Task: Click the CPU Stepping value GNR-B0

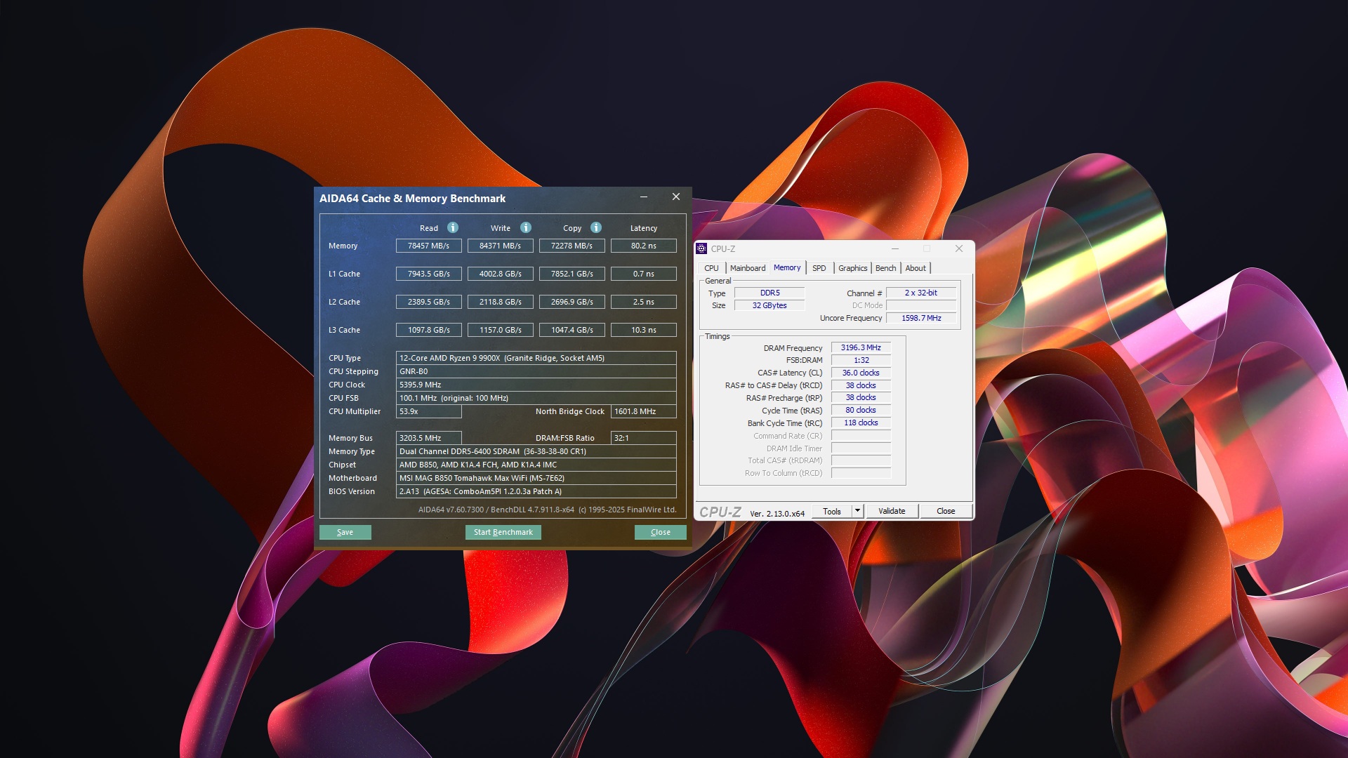Action: click(536, 371)
